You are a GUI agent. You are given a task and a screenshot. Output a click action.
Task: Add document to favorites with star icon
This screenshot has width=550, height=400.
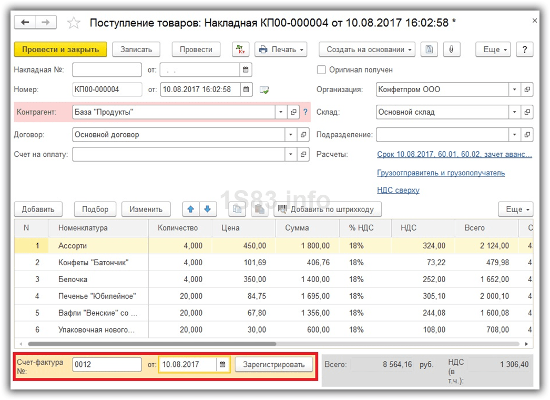74,23
